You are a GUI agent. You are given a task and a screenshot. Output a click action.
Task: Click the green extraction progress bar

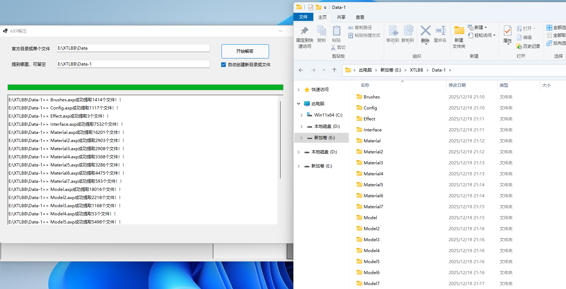145,87
